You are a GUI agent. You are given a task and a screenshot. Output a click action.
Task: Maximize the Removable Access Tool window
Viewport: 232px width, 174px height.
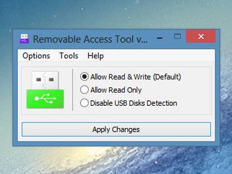click(177, 37)
